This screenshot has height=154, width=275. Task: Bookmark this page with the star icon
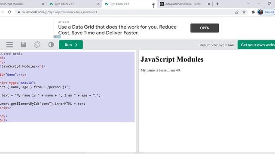[x=244, y=12]
